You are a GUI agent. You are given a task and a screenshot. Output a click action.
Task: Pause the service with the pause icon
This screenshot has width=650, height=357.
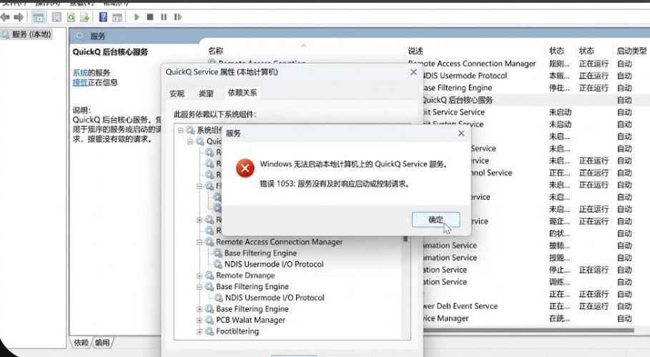(x=164, y=17)
